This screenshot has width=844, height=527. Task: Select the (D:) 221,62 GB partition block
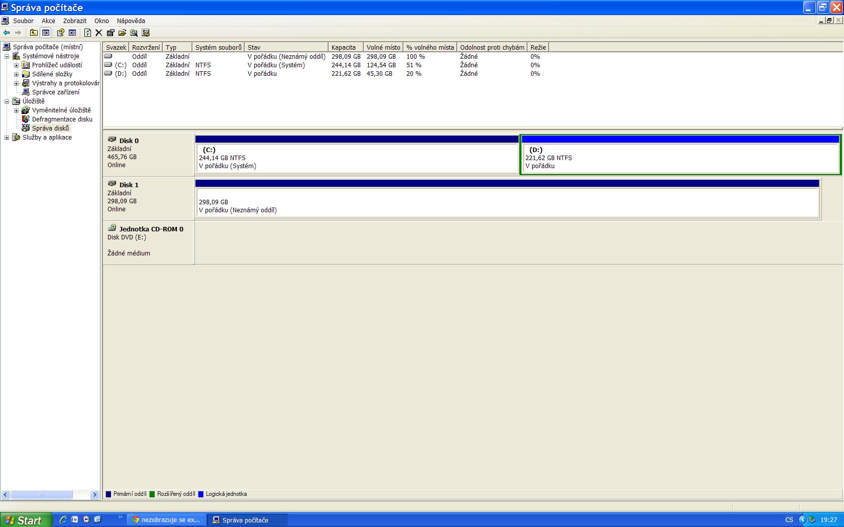pyautogui.click(x=681, y=155)
